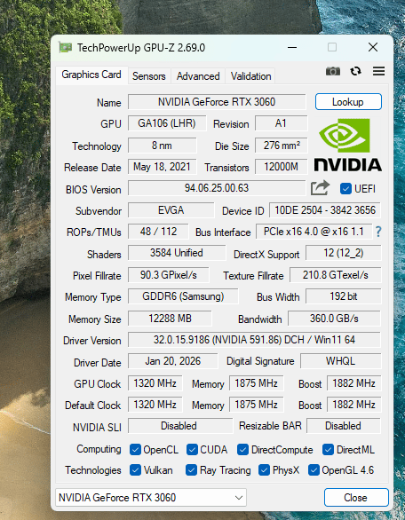Screen dimensions: 405x520
Task: Click the ROPs/TMUs value 48 / 112
Action: (x=158, y=232)
